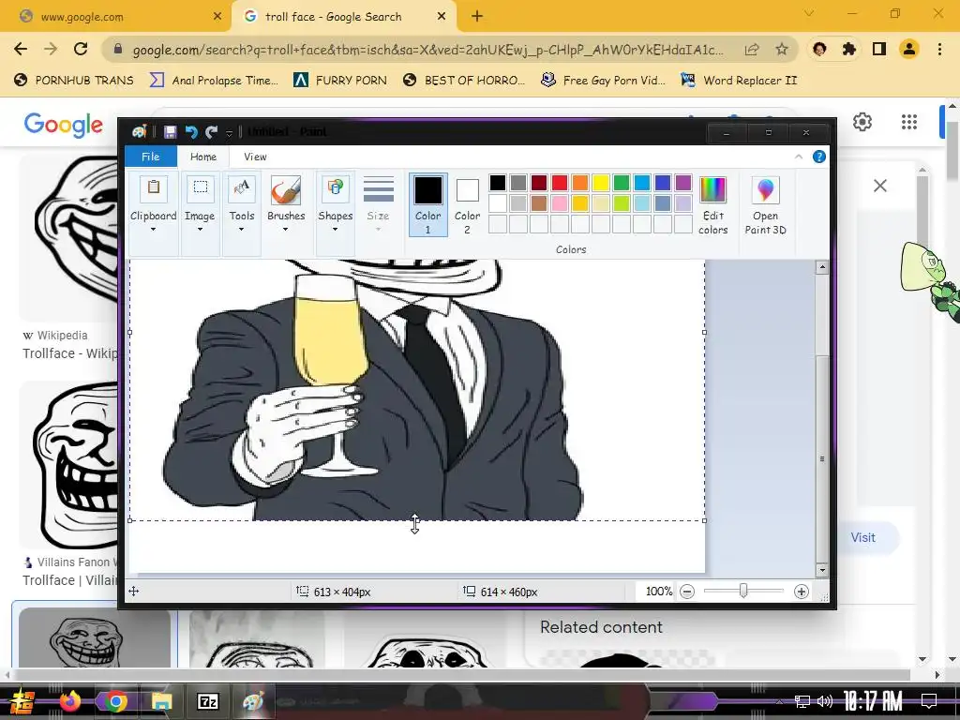
Task: Expand the Image group dropdown
Action: pos(200,230)
